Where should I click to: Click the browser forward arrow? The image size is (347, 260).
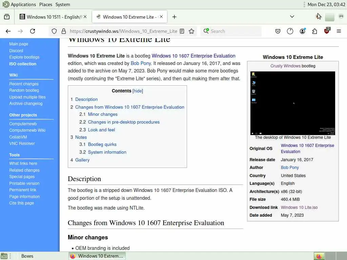coord(20,31)
